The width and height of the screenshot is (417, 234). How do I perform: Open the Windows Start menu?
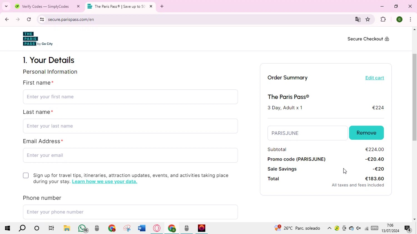point(8,228)
